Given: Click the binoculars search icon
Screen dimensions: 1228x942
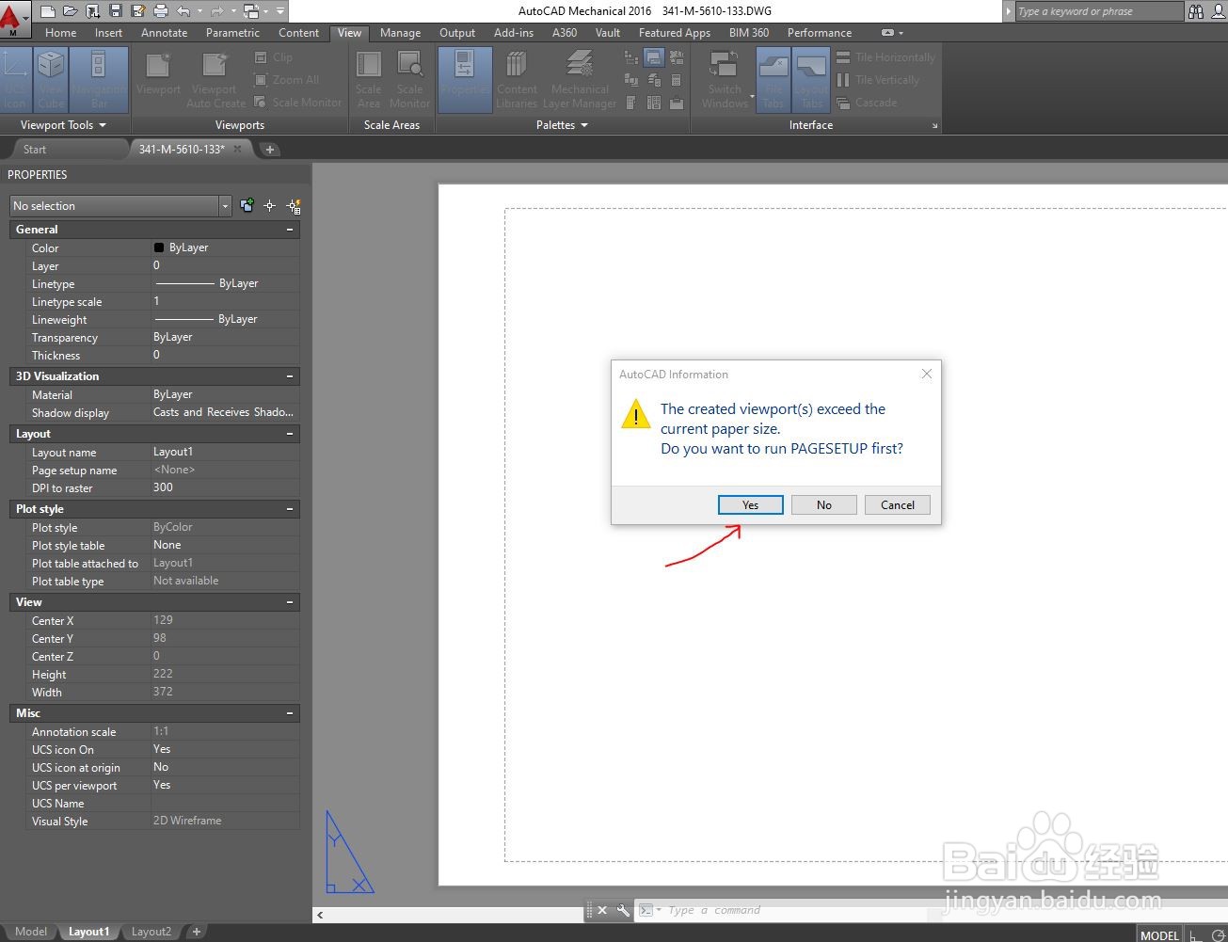Looking at the screenshot, I should pos(1196,11).
